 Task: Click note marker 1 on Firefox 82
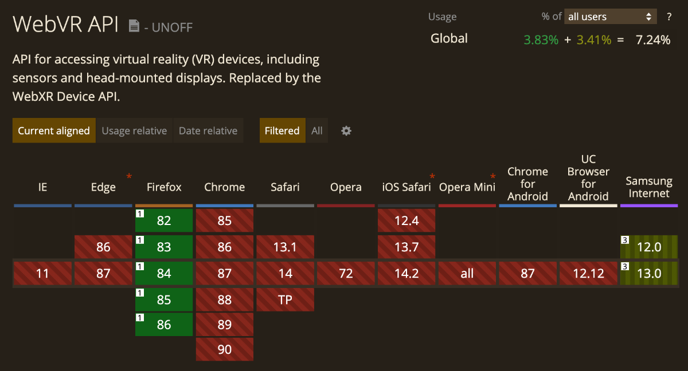point(139,214)
